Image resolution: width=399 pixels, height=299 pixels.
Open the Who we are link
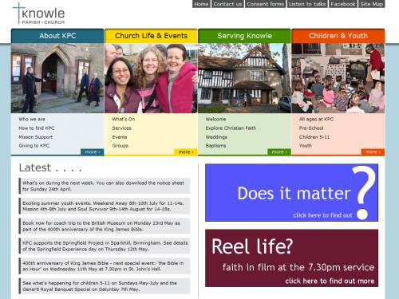32,119
